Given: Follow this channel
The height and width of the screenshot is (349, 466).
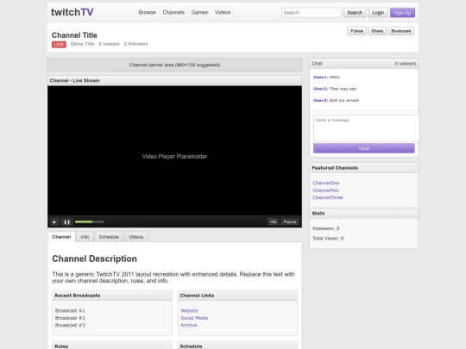Looking at the screenshot, I should coord(356,31).
